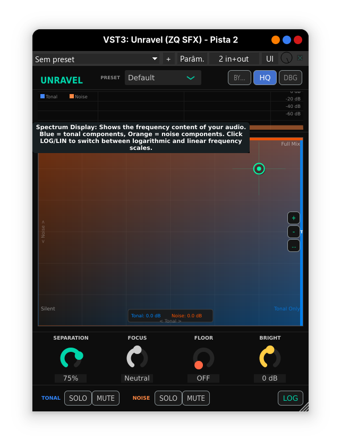Viewport: 341px width, 447px height.
Task: Expand the Default preset dropdown
Action: [163, 78]
